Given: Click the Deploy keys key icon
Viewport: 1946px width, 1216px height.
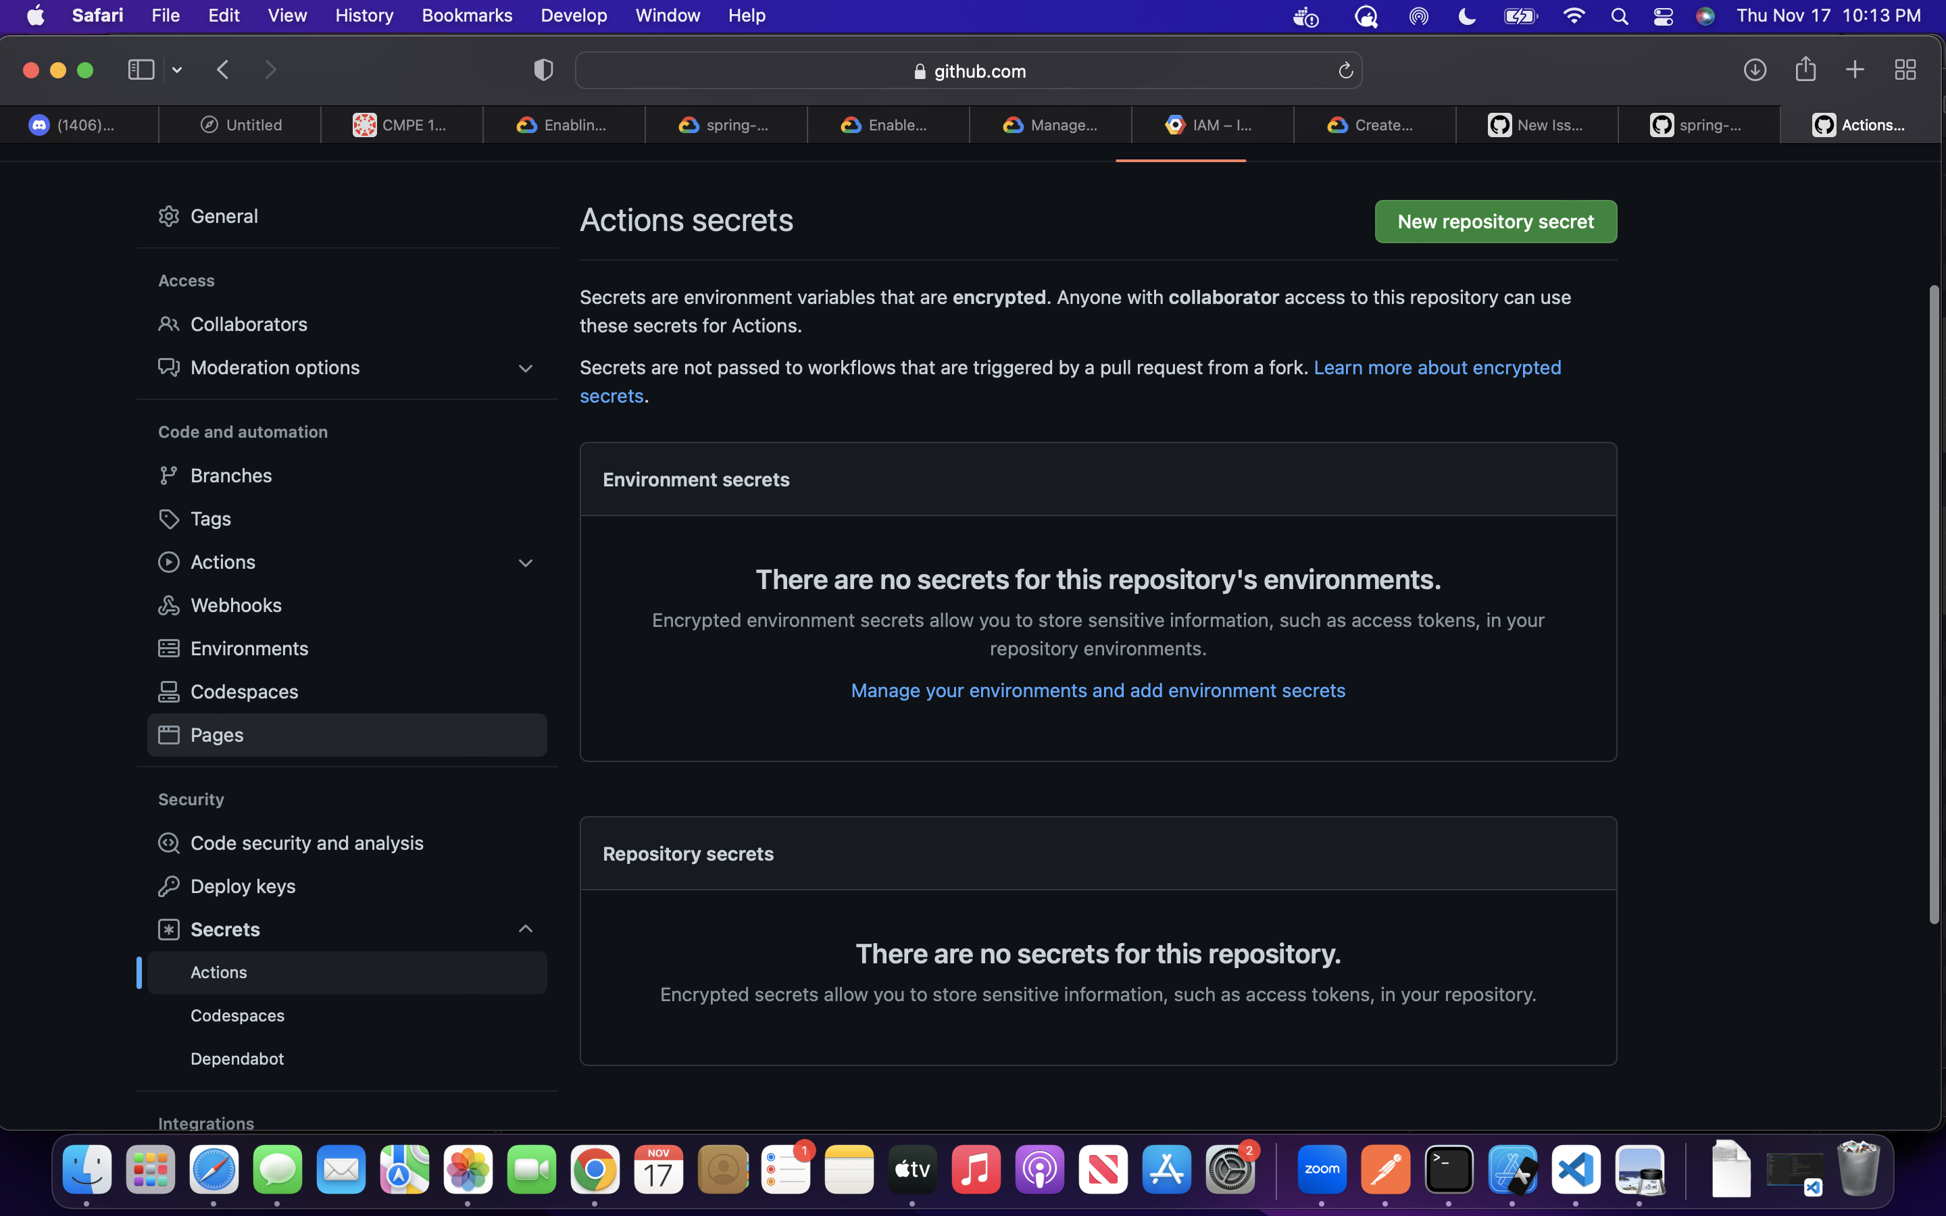Looking at the screenshot, I should [168, 886].
